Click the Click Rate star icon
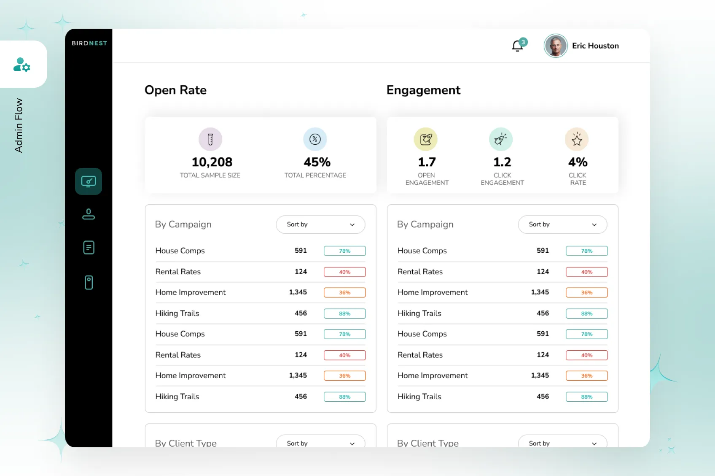The width and height of the screenshot is (715, 476). pos(577,139)
